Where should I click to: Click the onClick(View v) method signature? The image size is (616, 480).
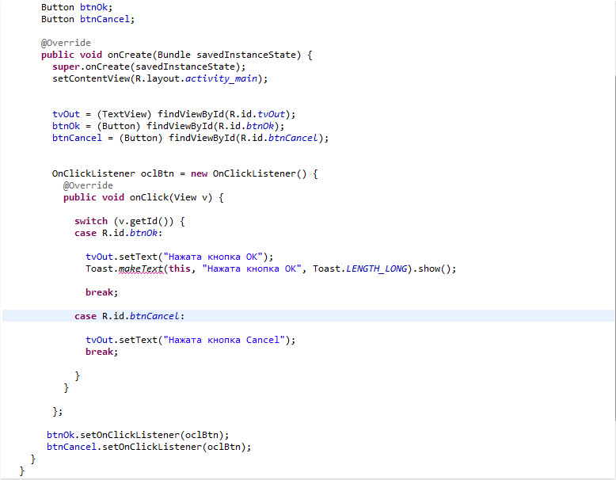170,197
